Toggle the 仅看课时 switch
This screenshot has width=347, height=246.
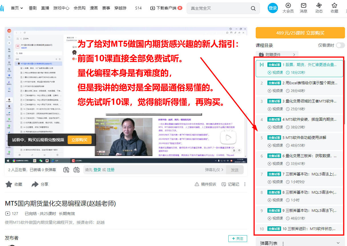[x=340, y=45]
